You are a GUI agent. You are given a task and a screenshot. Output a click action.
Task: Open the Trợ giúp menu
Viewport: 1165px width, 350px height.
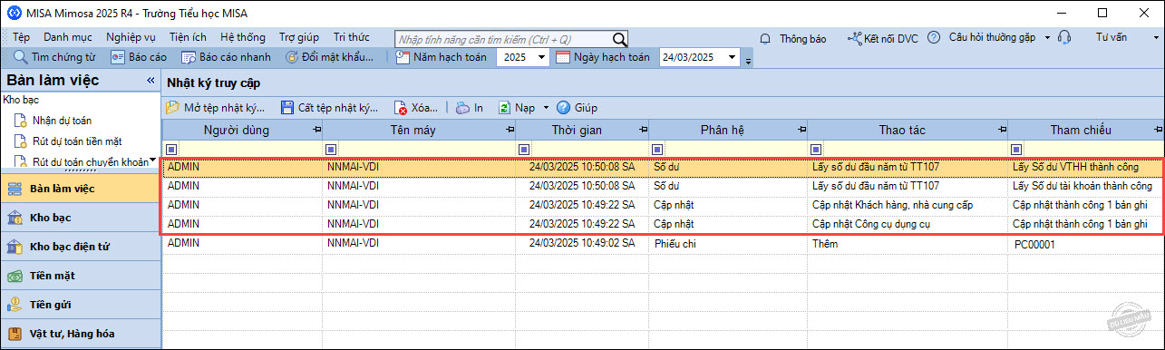tap(299, 37)
